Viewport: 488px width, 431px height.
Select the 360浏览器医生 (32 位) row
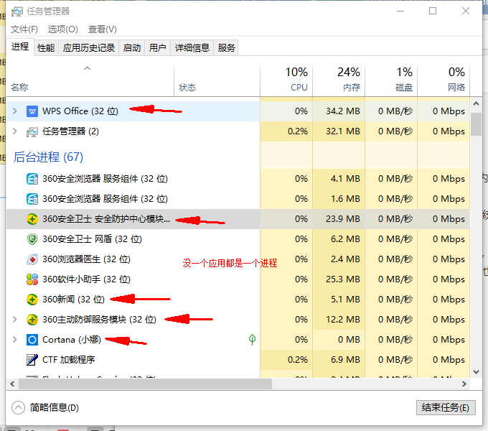pyautogui.click(x=238, y=259)
